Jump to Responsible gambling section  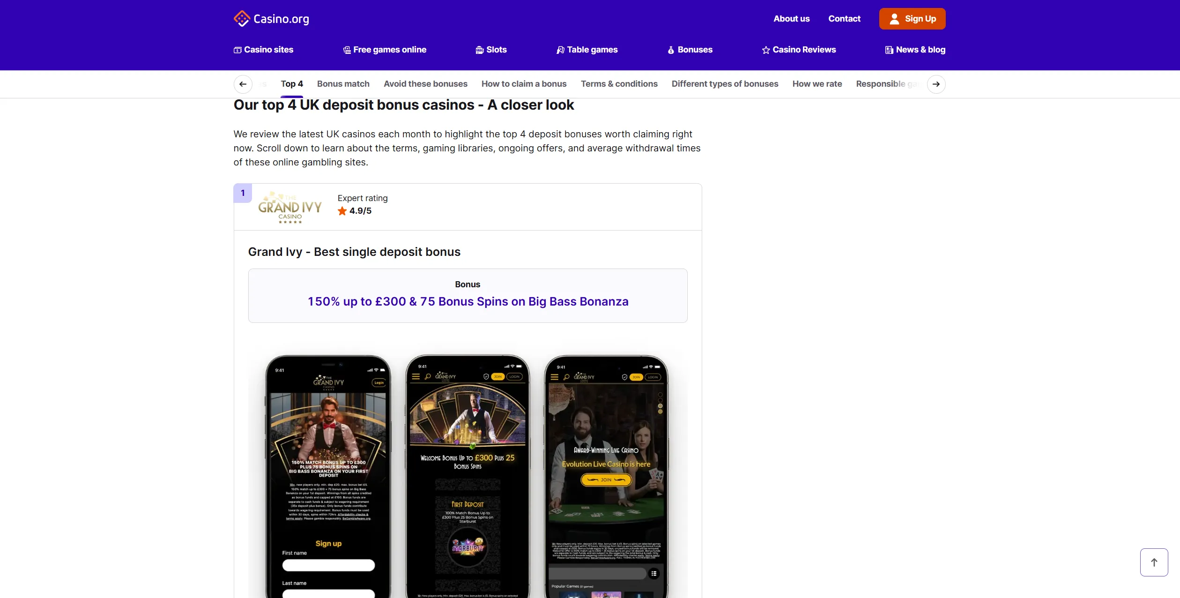point(888,84)
